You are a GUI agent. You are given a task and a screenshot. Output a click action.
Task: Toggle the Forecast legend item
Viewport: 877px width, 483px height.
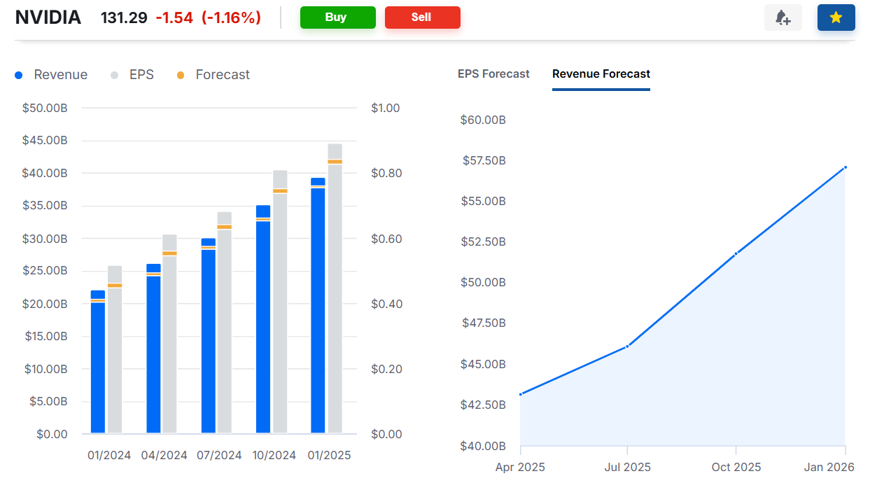[x=213, y=75]
